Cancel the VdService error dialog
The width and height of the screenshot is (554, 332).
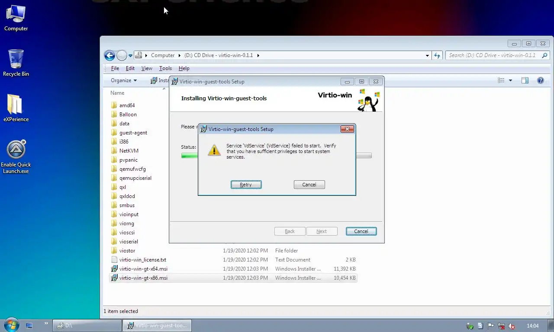pyautogui.click(x=309, y=185)
